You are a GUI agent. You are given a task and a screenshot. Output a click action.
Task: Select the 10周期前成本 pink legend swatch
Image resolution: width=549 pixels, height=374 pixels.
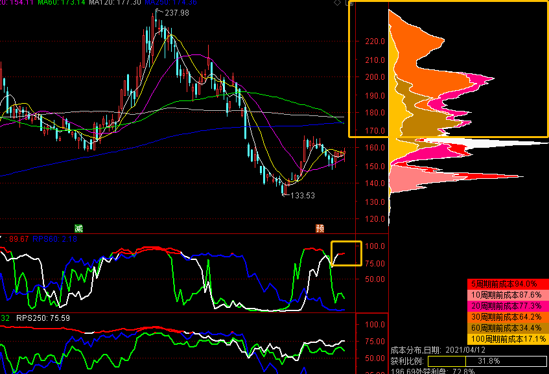coord(508,294)
